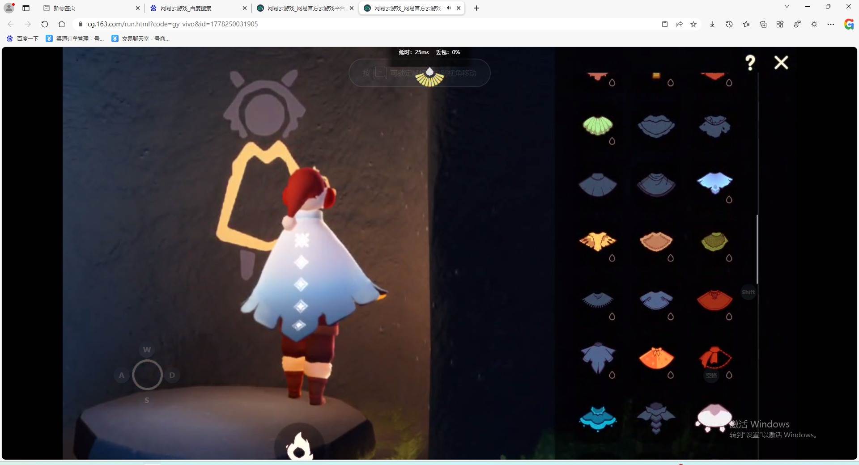Go to the browser home page
This screenshot has height=465, width=859.
click(62, 24)
